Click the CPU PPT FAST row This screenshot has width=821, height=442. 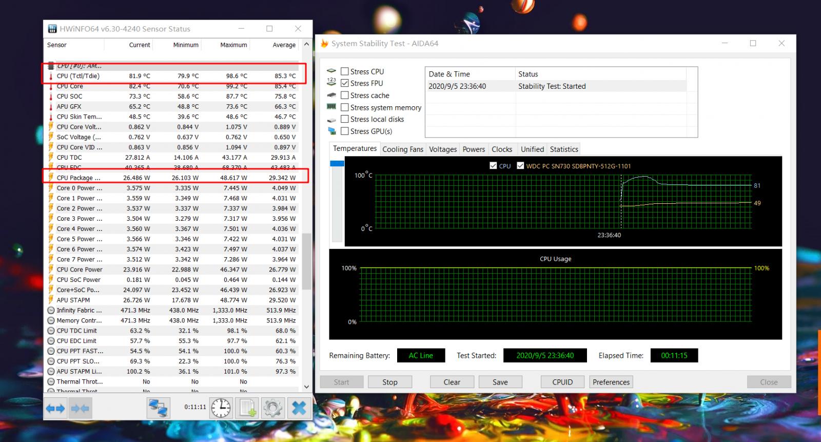(172, 351)
